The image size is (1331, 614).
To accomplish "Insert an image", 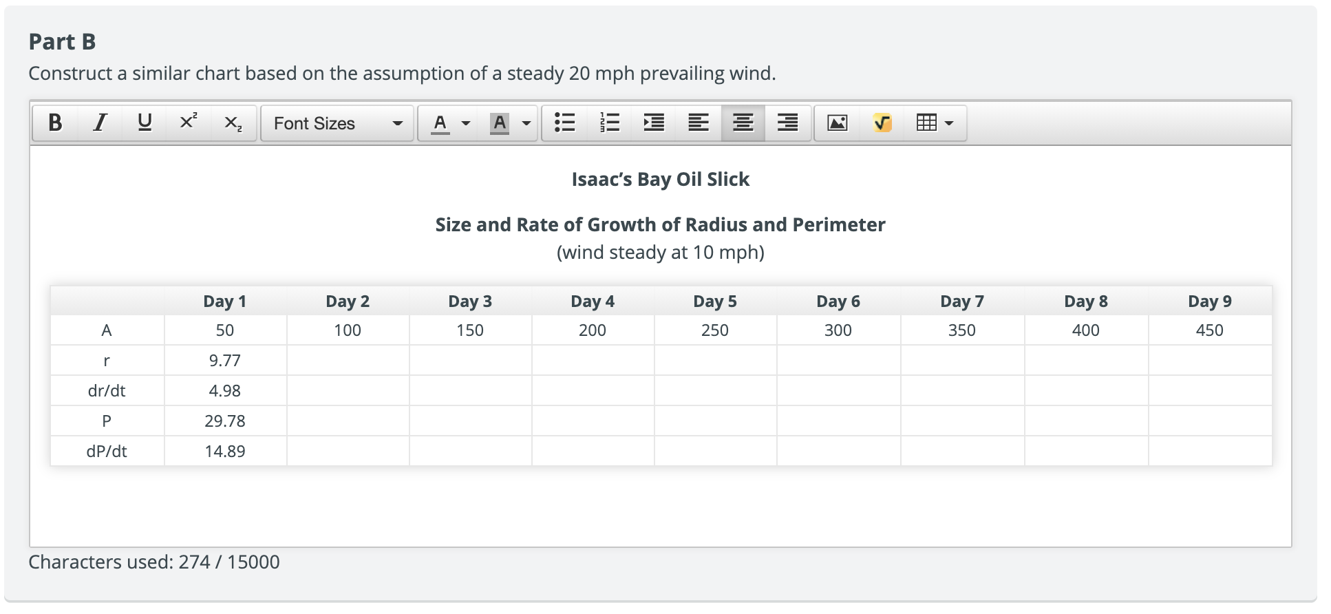I will click(837, 123).
